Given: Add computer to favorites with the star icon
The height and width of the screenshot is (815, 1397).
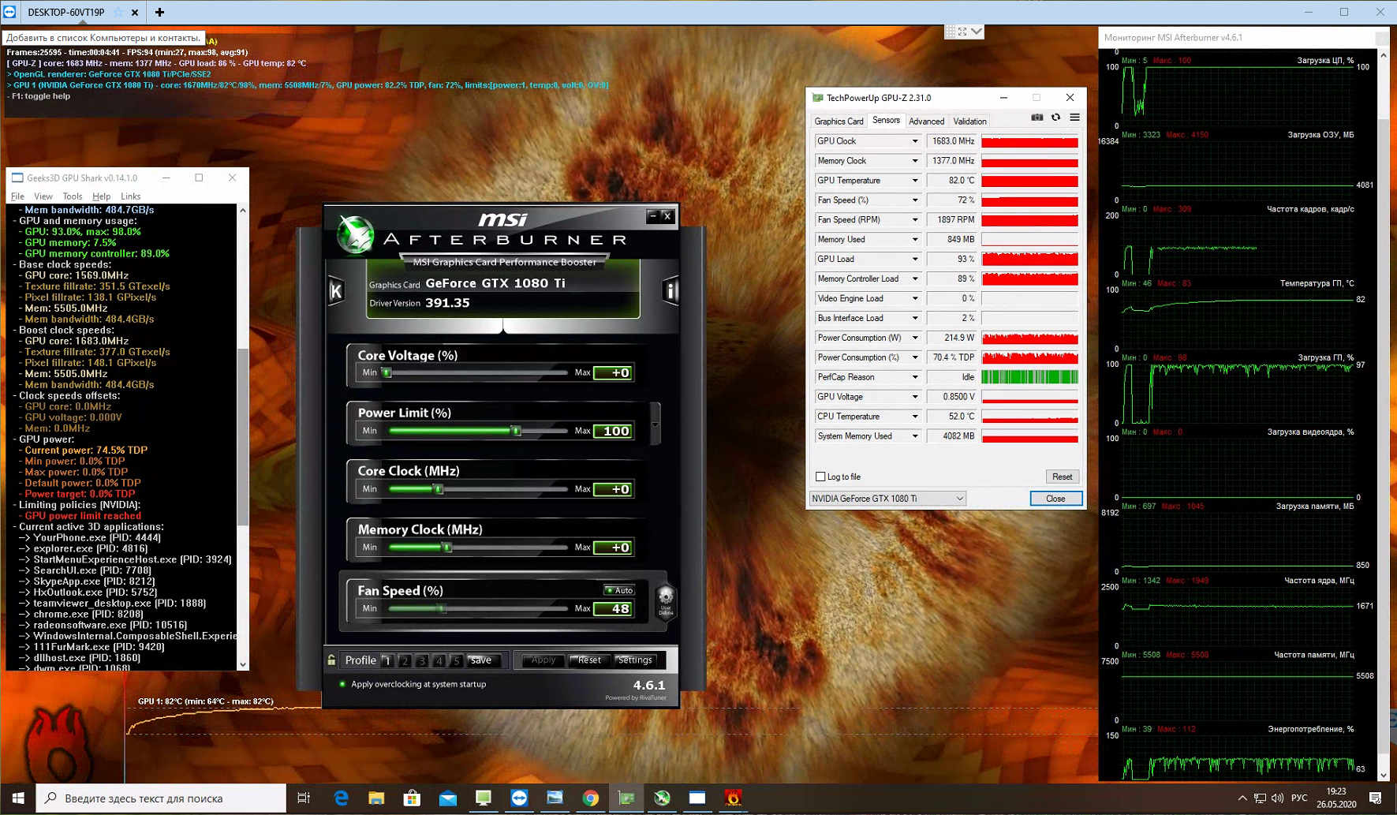Looking at the screenshot, I should pyautogui.click(x=118, y=12).
